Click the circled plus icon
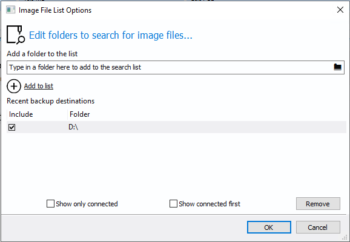The image size is (350, 242). coord(14,86)
